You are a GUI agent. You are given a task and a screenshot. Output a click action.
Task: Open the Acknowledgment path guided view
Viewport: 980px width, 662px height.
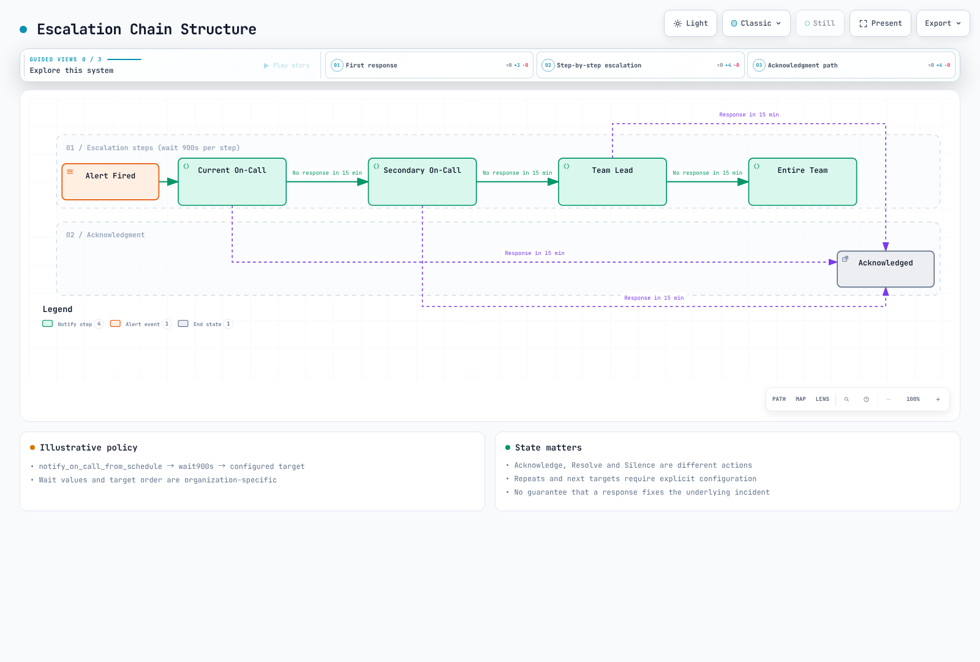(x=851, y=65)
